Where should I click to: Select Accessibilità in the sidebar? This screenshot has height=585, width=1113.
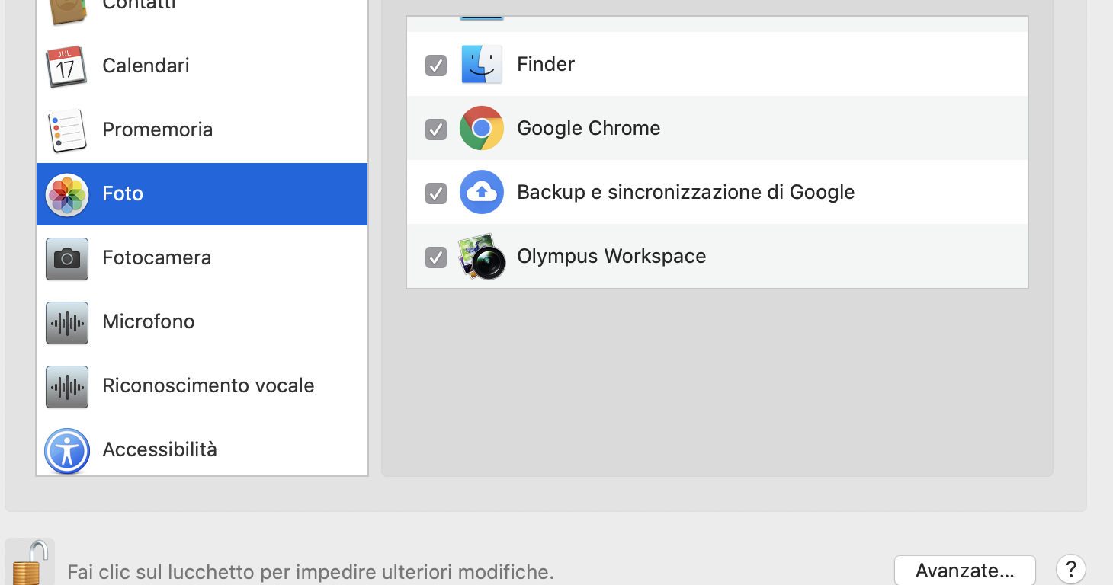pos(202,449)
